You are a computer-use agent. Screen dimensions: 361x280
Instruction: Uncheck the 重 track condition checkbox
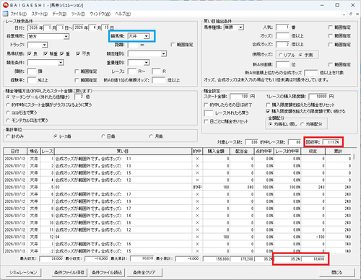click(62, 53)
